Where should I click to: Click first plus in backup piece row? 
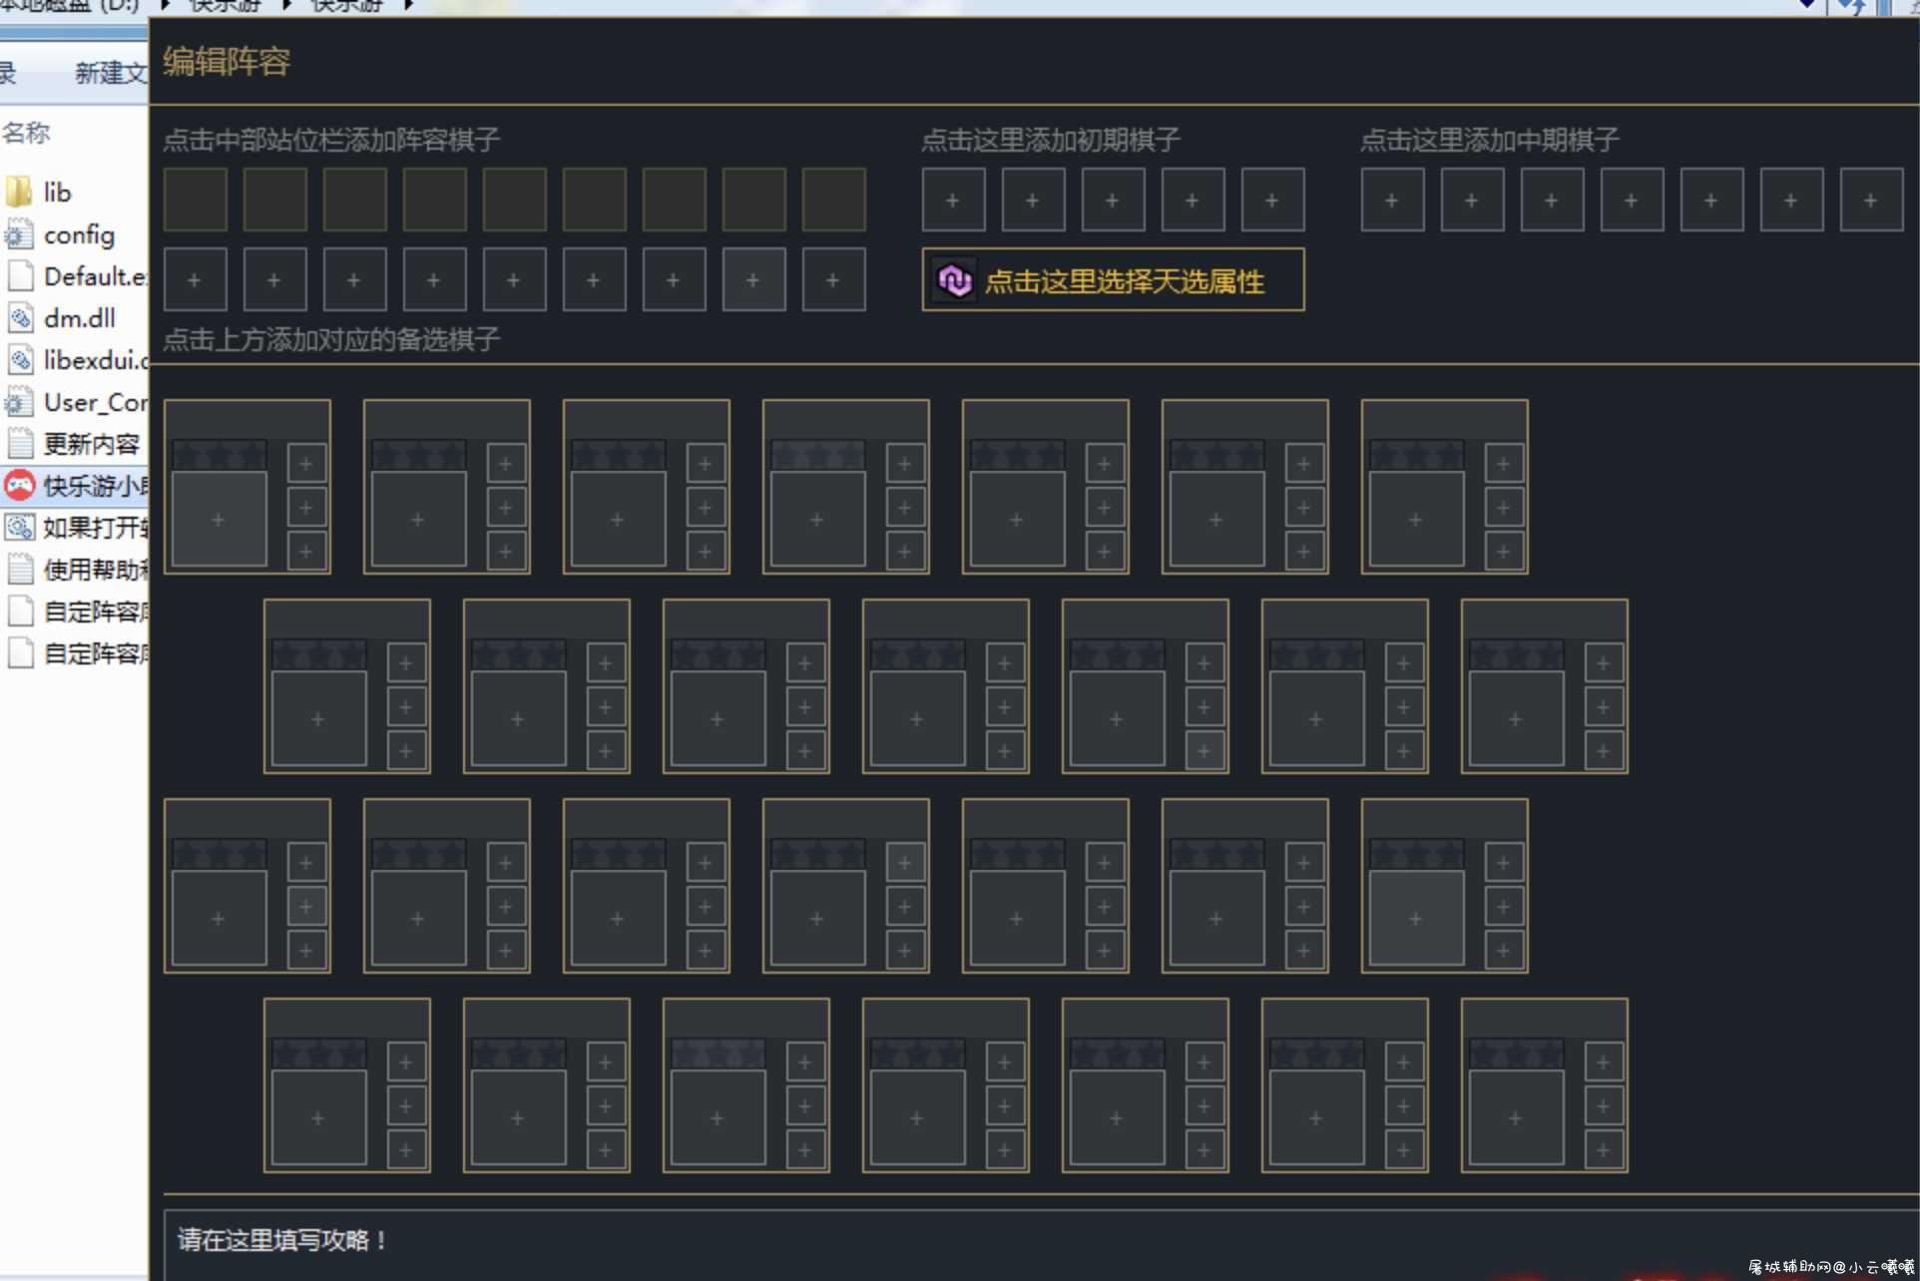[x=195, y=279]
